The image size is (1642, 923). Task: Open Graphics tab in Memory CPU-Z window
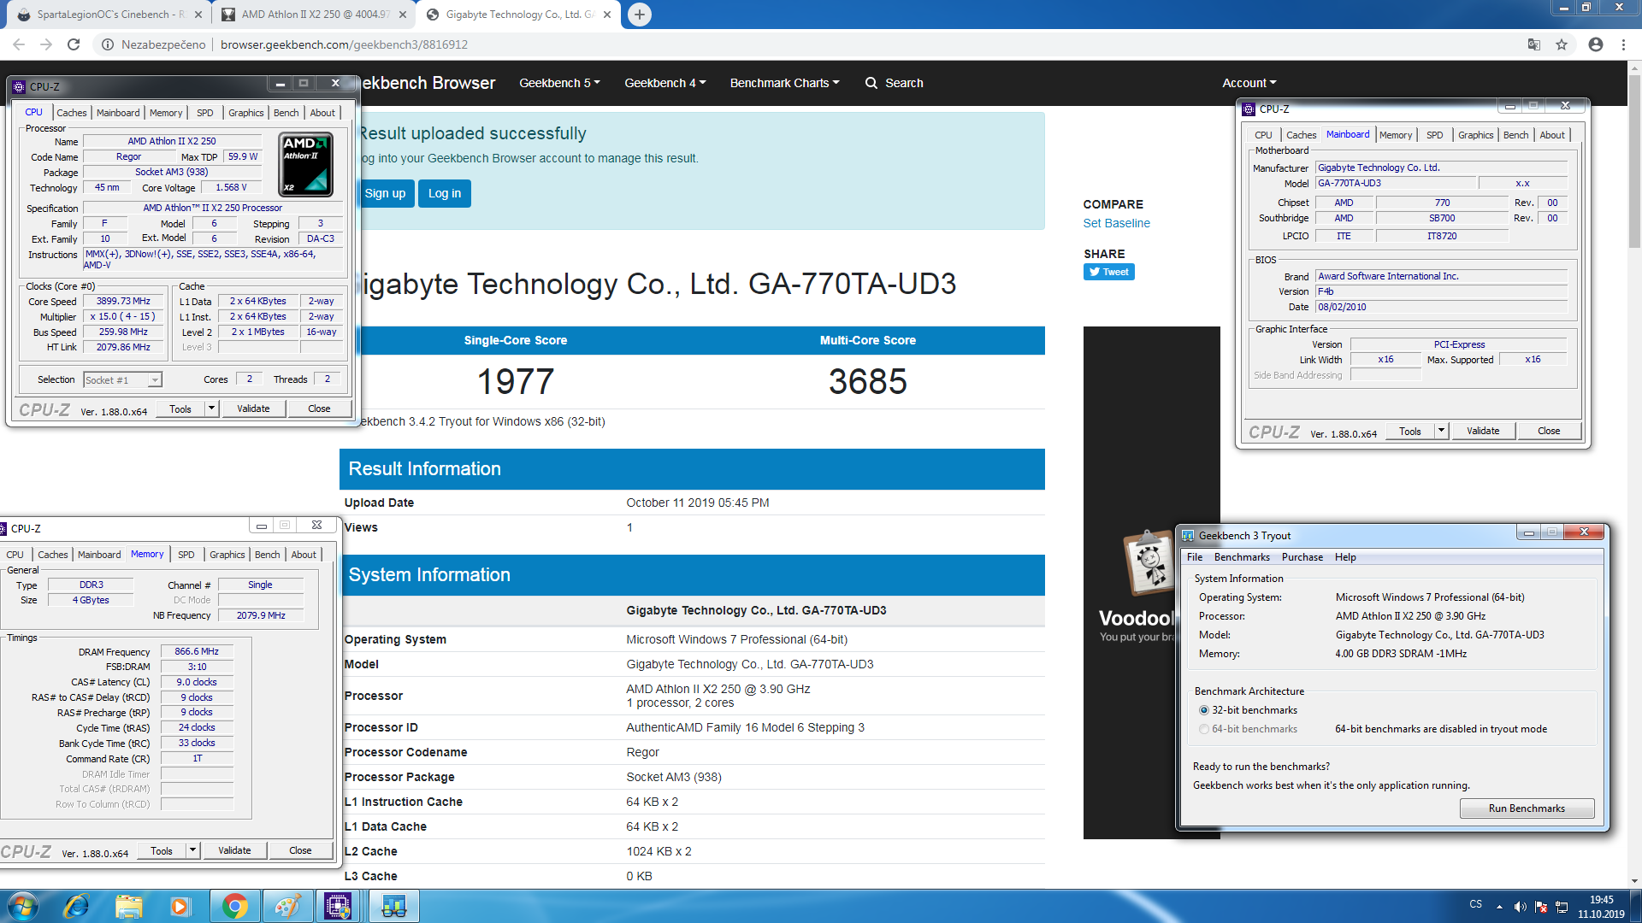point(227,555)
